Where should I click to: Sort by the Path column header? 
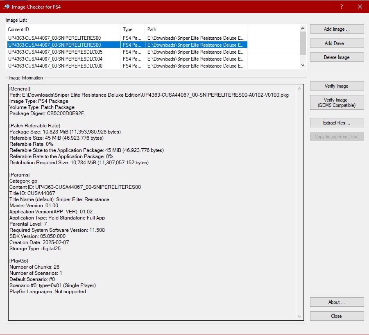pyautogui.click(x=196, y=29)
